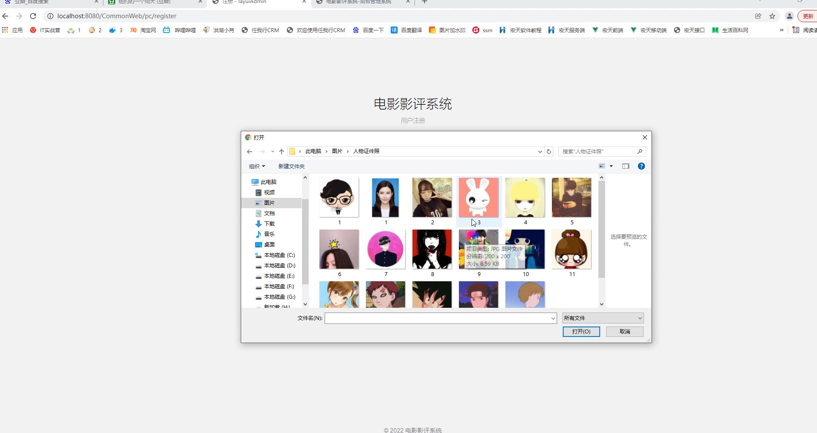This screenshot has height=433, width=817.
Task: Open a new browser tab
Action: click(425, 2)
